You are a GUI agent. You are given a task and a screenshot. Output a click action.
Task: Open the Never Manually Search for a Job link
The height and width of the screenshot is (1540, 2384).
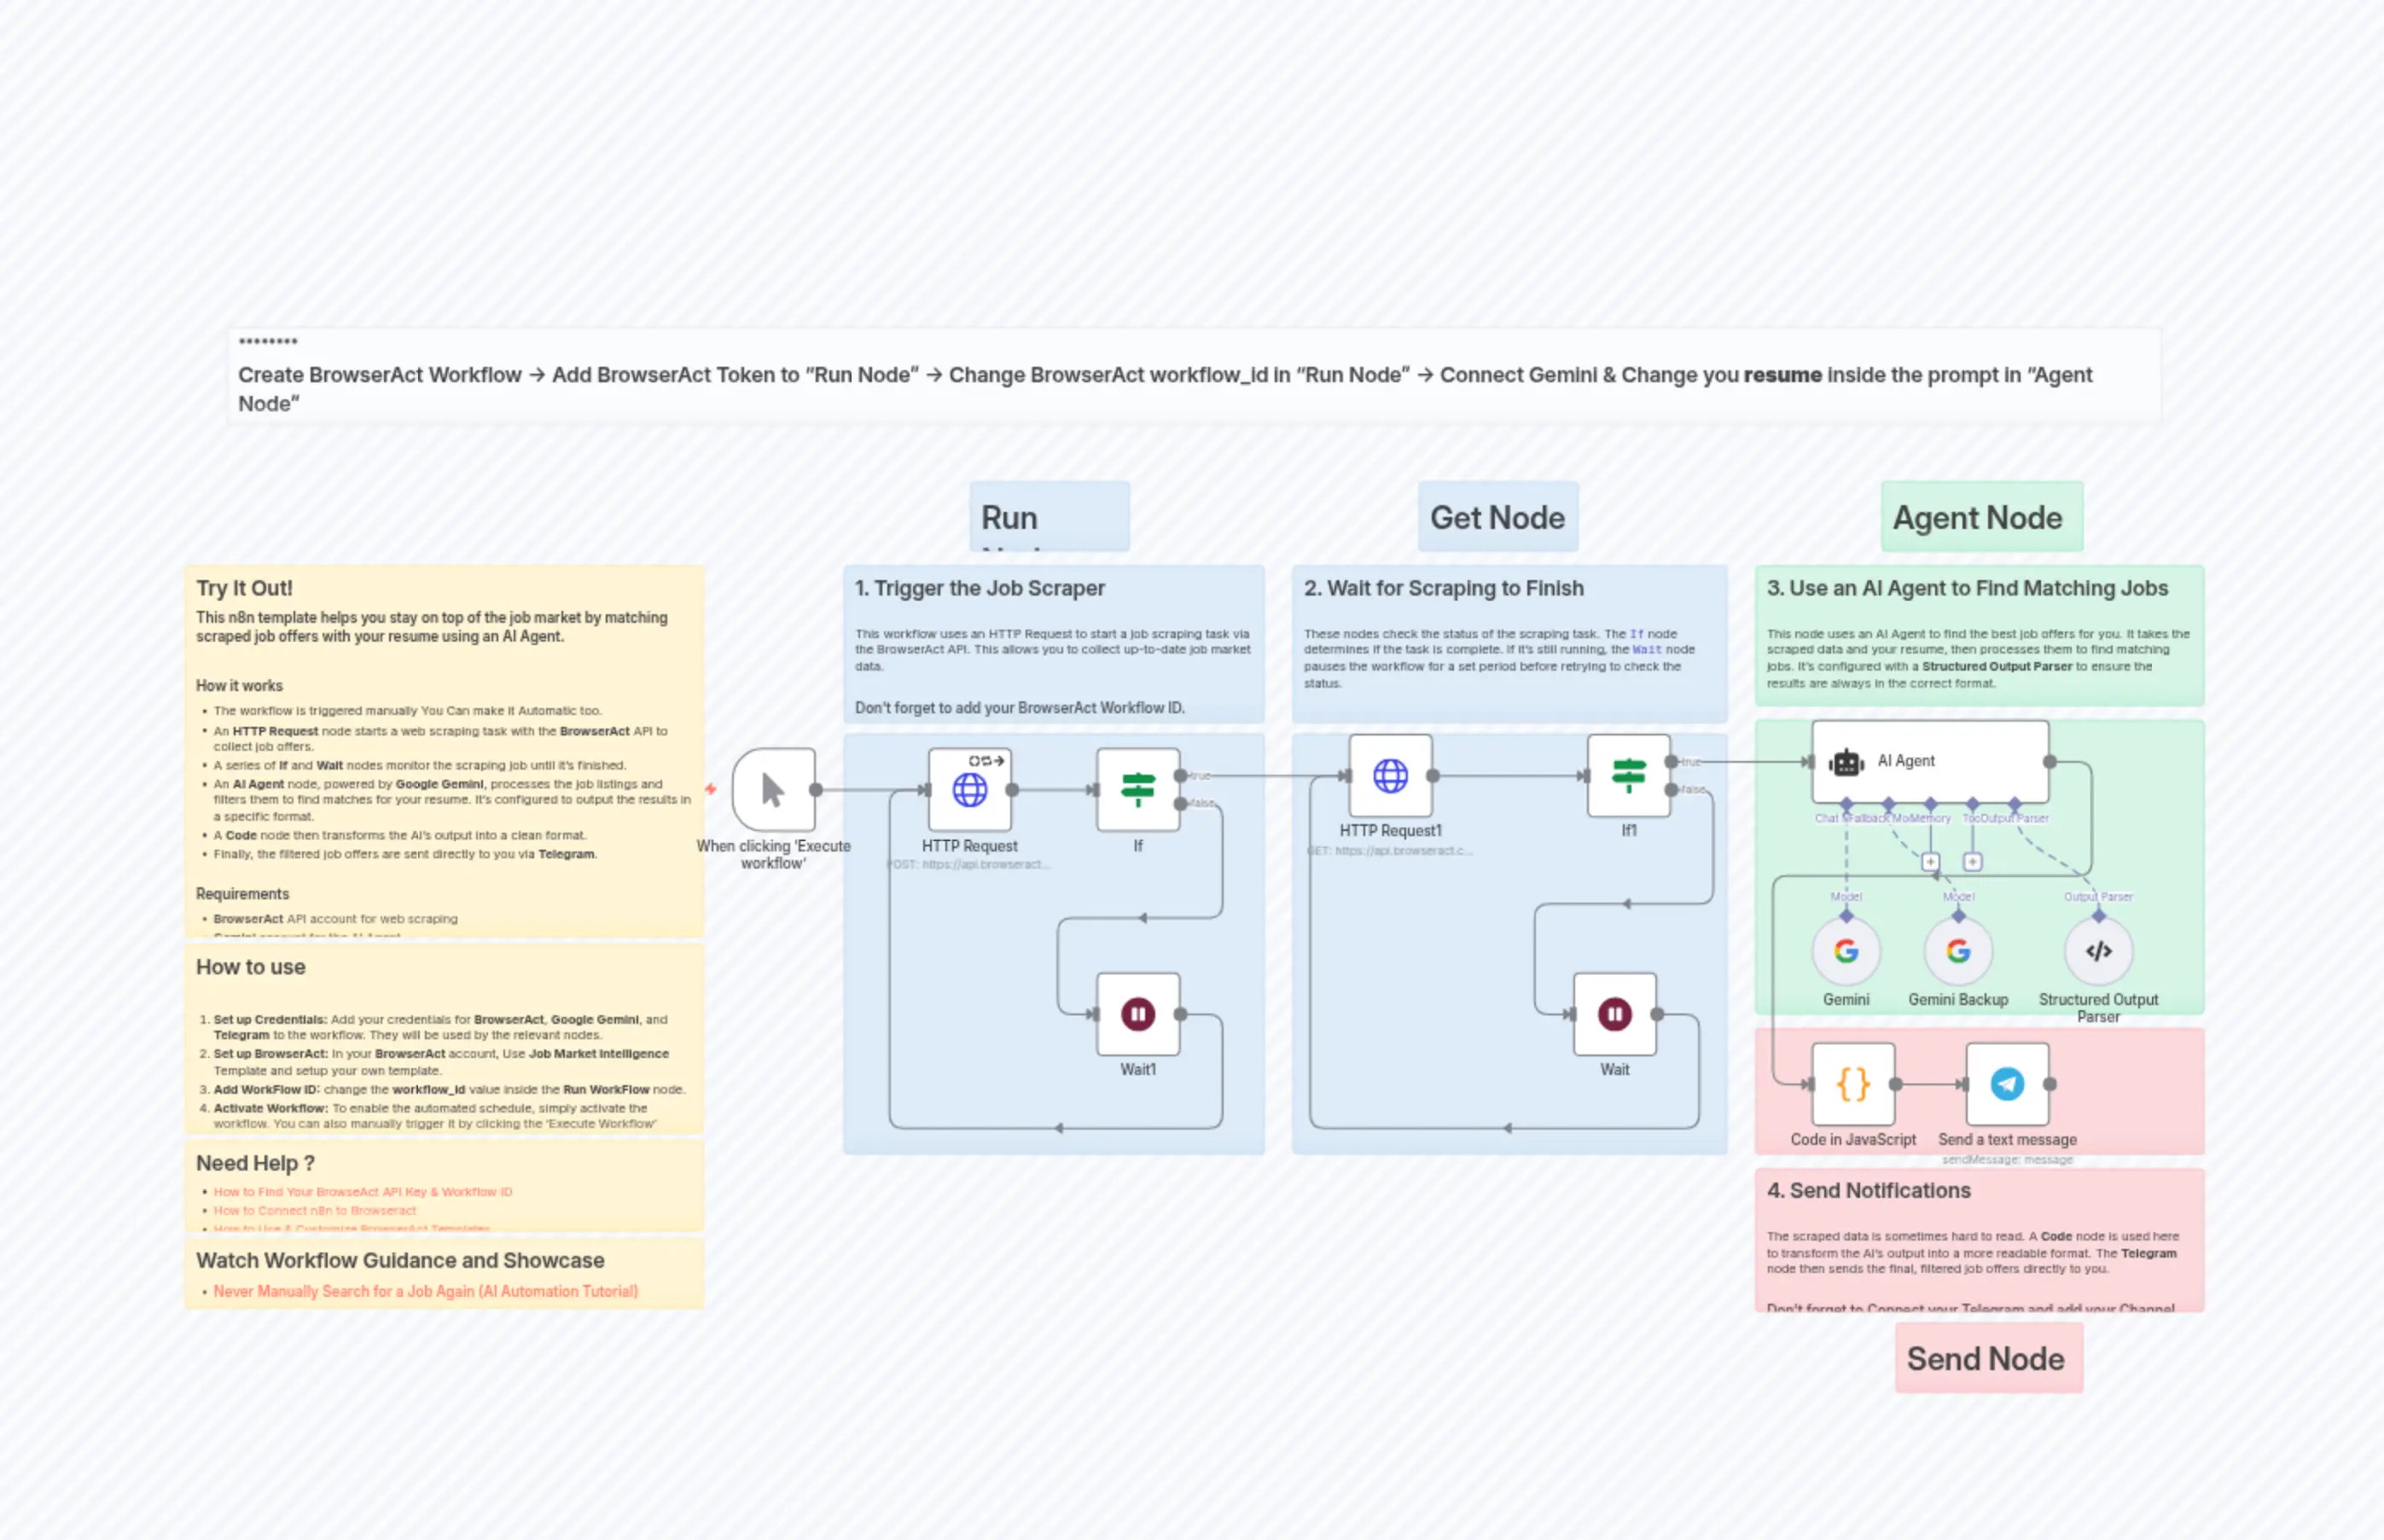click(425, 1291)
